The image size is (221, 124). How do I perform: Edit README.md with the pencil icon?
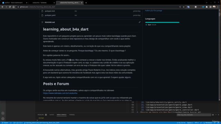(140, 22)
